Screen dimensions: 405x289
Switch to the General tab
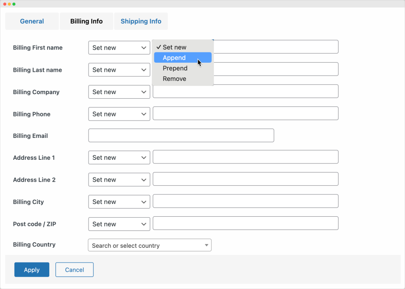tap(32, 21)
